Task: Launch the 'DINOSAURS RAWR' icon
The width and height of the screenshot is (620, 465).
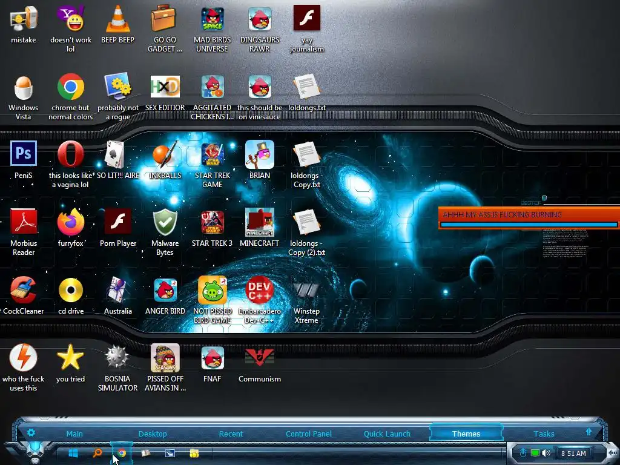Action: (x=260, y=19)
